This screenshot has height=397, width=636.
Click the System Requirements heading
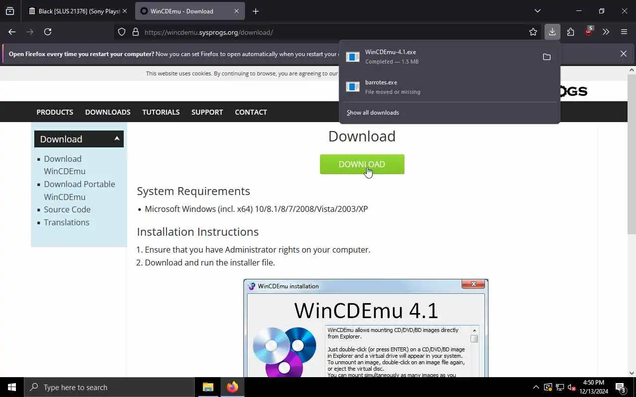pyautogui.click(x=193, y=191)
